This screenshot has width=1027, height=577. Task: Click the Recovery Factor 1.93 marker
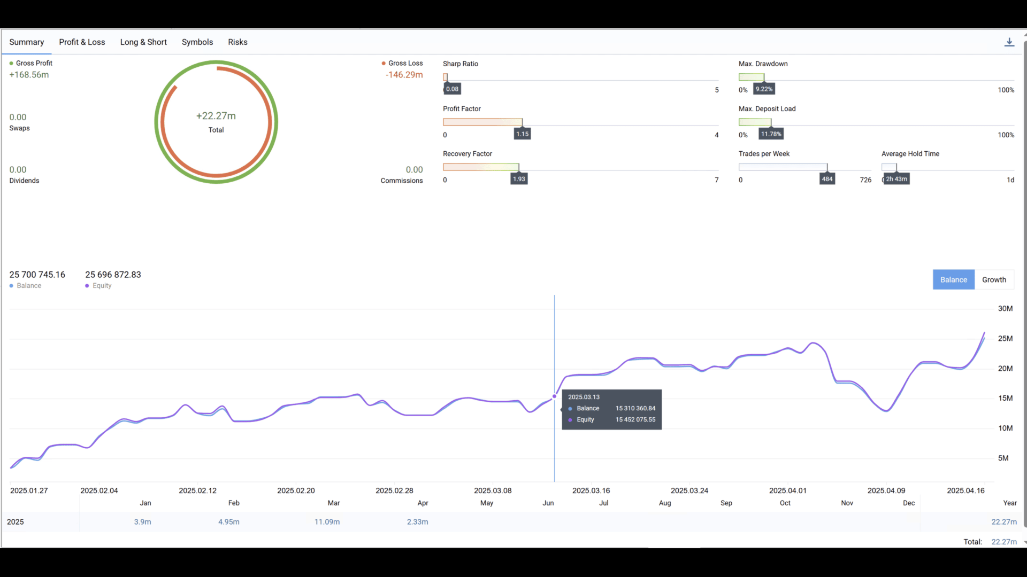[519, 179]
